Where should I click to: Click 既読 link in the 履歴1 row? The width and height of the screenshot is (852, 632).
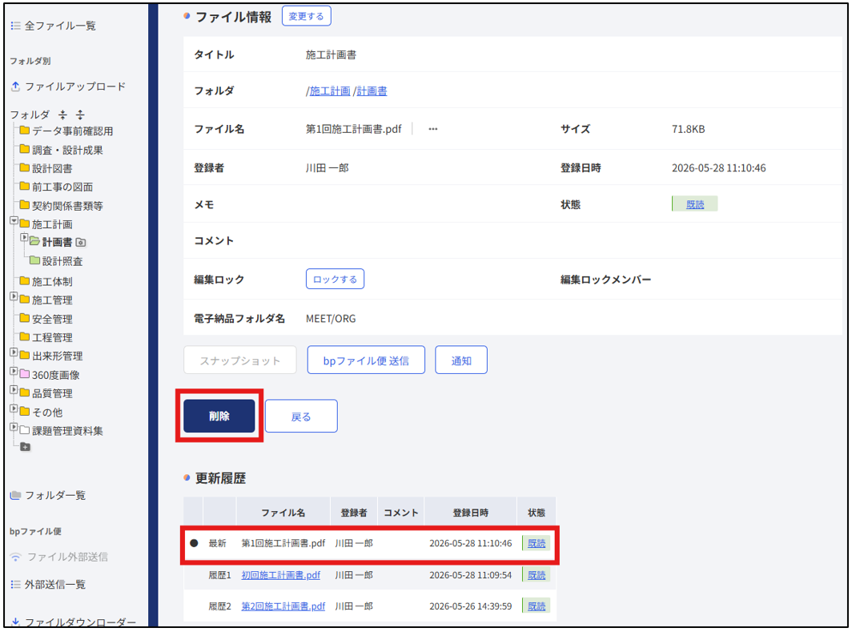537,575
